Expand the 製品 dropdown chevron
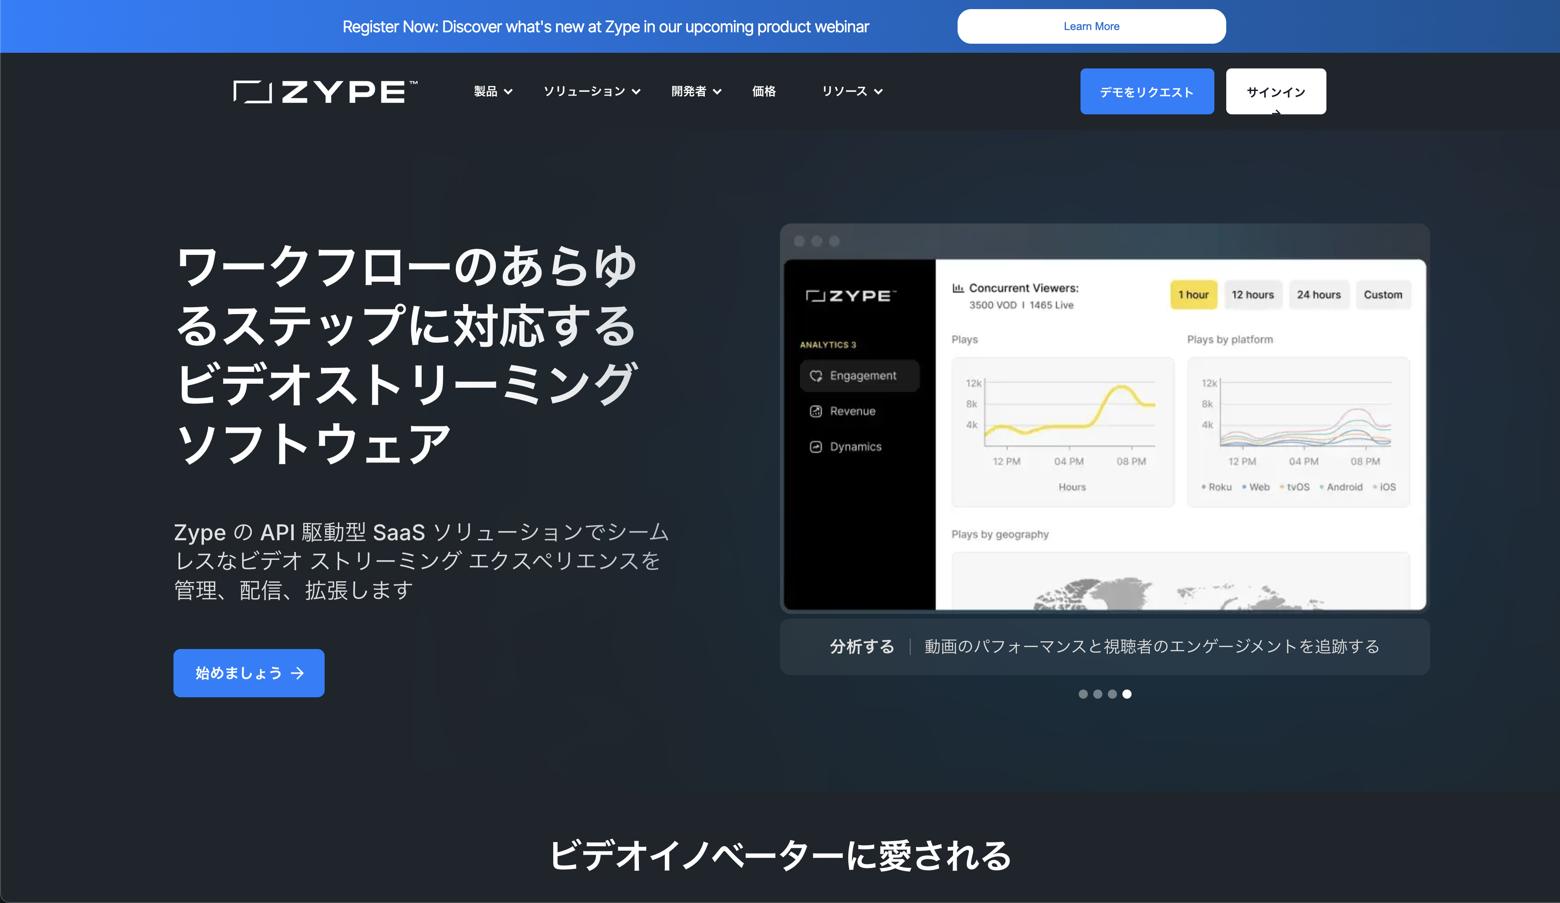This screenshot has height=903, width=1560. coord(508,91)
